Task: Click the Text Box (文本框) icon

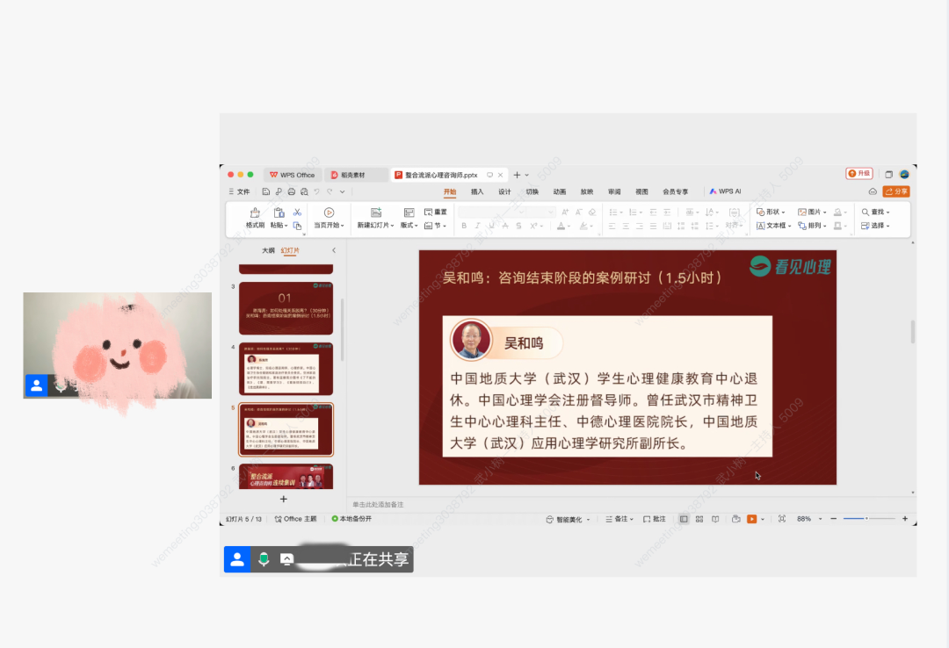Action: tap(761, 226)
